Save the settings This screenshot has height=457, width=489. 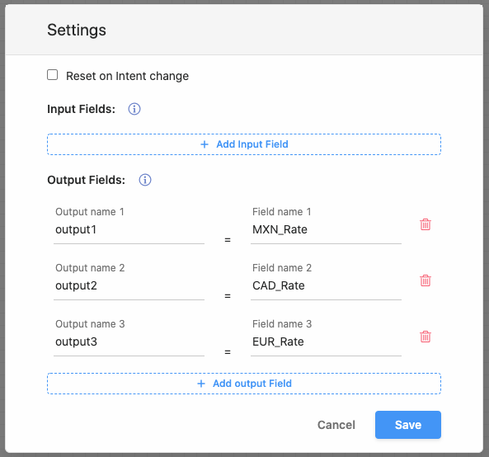[x=408, y=425]
